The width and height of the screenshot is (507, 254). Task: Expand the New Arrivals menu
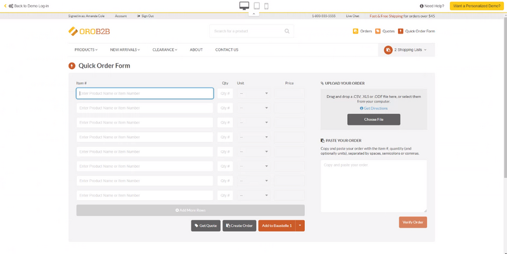click(124, 49)
